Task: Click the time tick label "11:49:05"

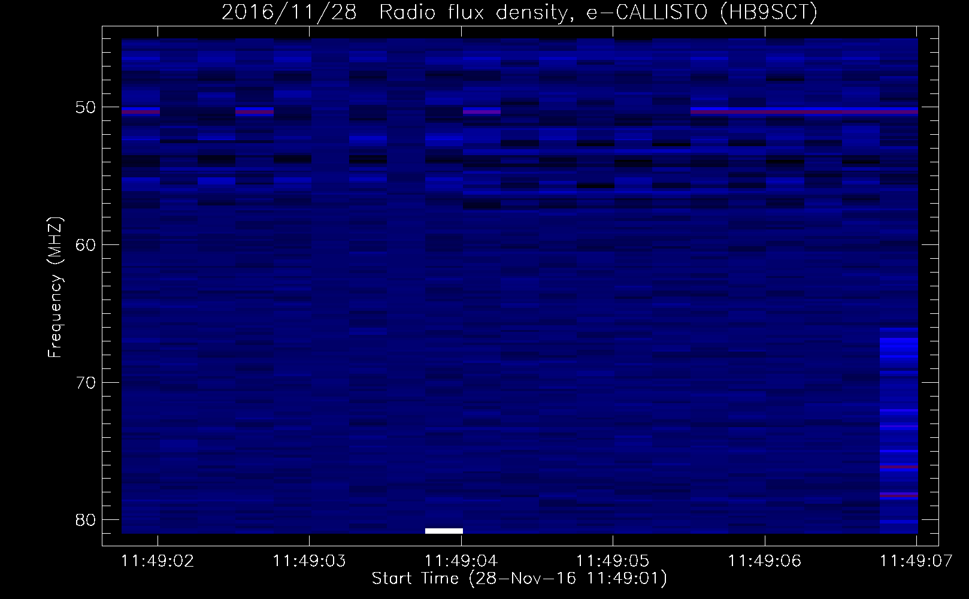Action: [x=613, y=561]
